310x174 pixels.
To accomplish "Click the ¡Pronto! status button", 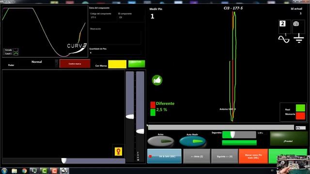I will [x=289, y=139].
